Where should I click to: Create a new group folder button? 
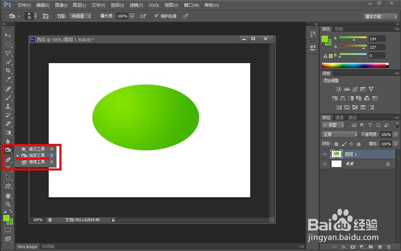pos(371,247)
